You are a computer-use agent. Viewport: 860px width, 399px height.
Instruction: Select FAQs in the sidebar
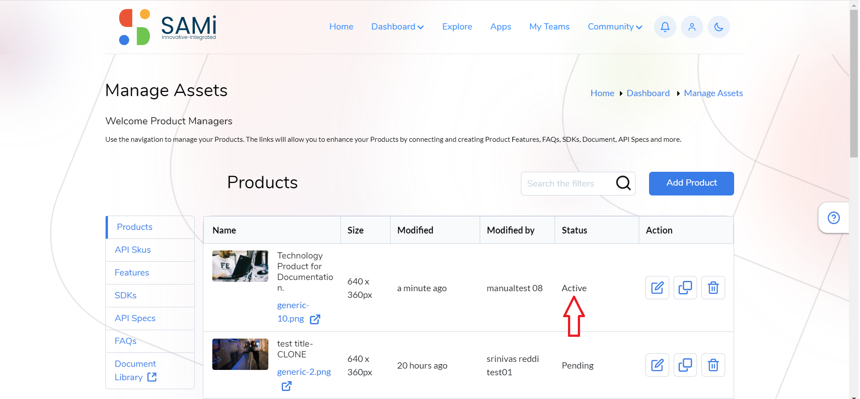coord(150,341)
